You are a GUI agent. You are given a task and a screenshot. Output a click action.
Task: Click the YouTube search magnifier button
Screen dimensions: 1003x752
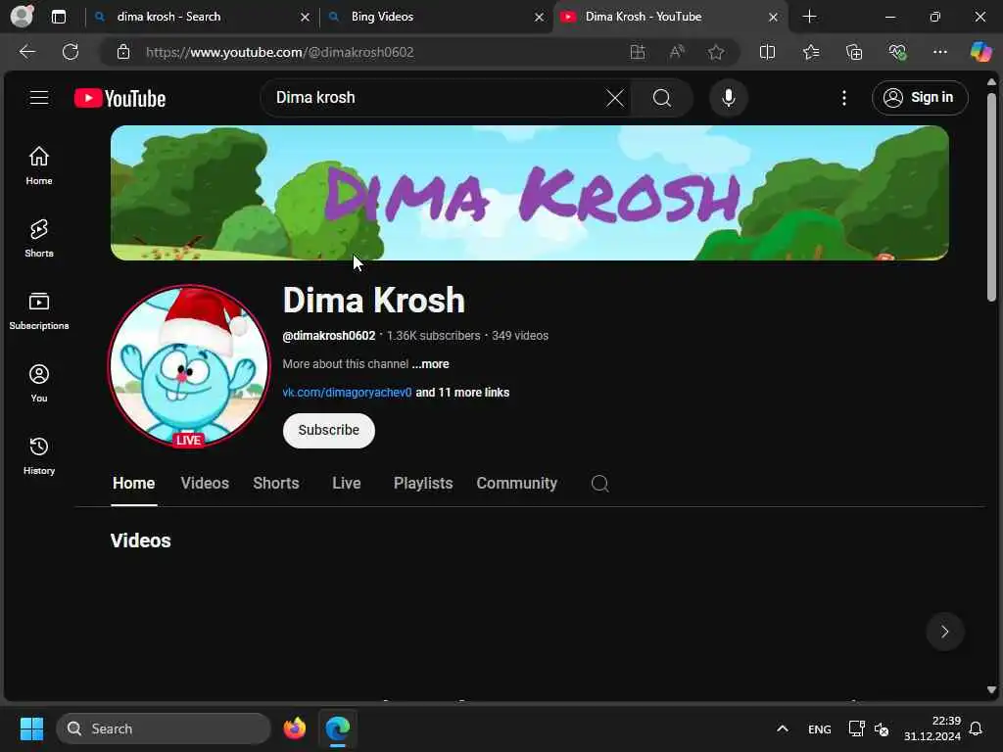(x=662, y=98)
